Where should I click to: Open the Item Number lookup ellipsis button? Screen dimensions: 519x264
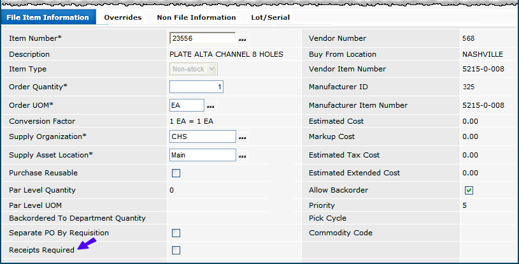pyautogui.click(x=242, y=40)
